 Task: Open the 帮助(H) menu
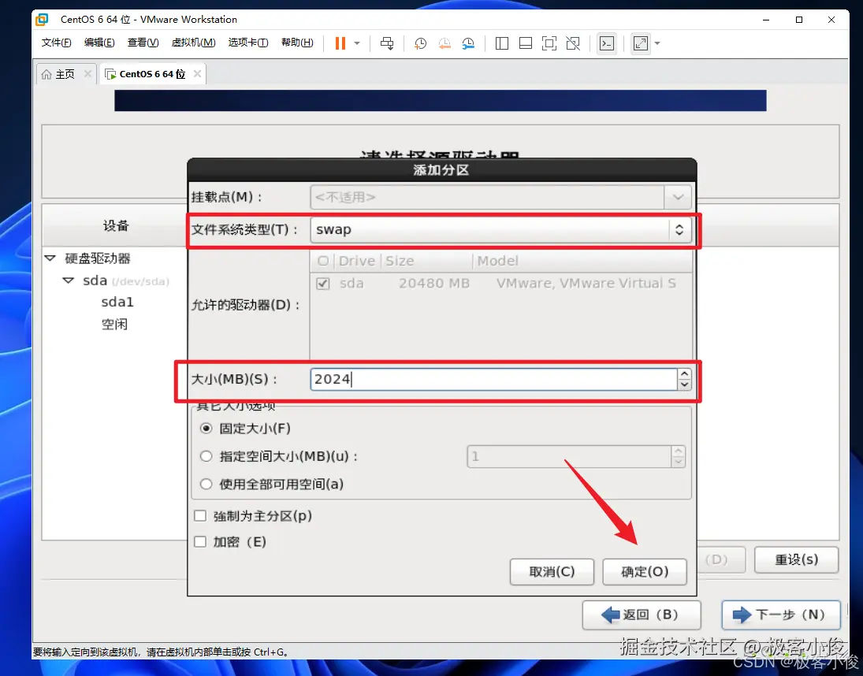coord(297,43)
